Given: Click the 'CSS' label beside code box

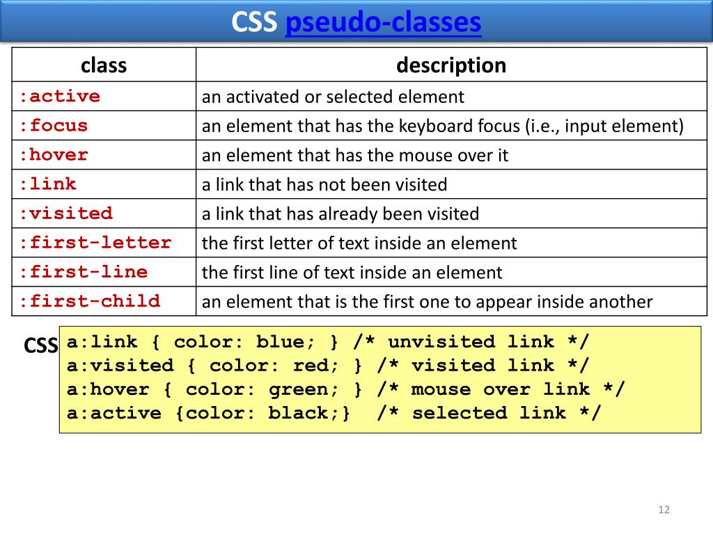Looking at the screenshot, I should [40, 346].
